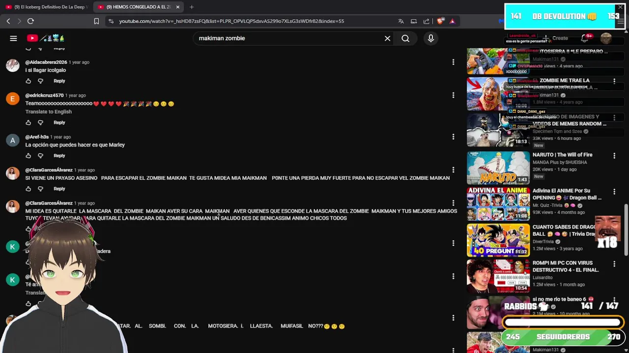Like the comment by @Aidacabrera2026
Viewport: 629px width, 353px height.
[28, 81]
